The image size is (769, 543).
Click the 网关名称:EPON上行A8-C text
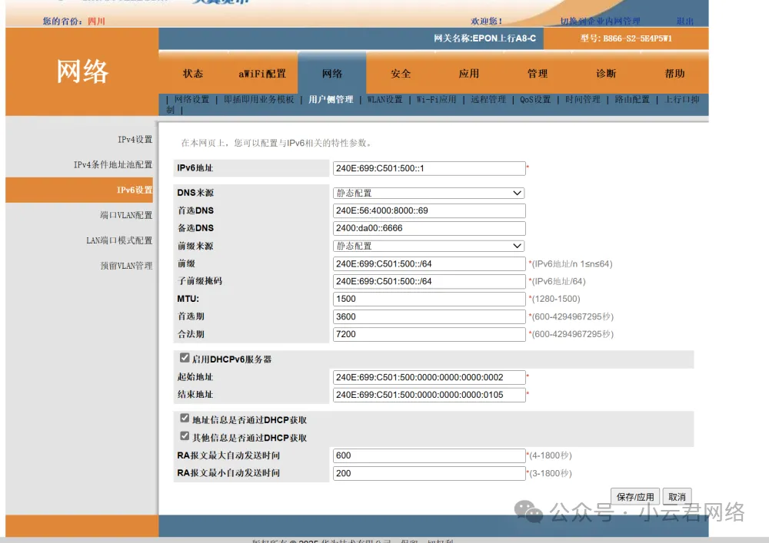(x=484, y=38)
